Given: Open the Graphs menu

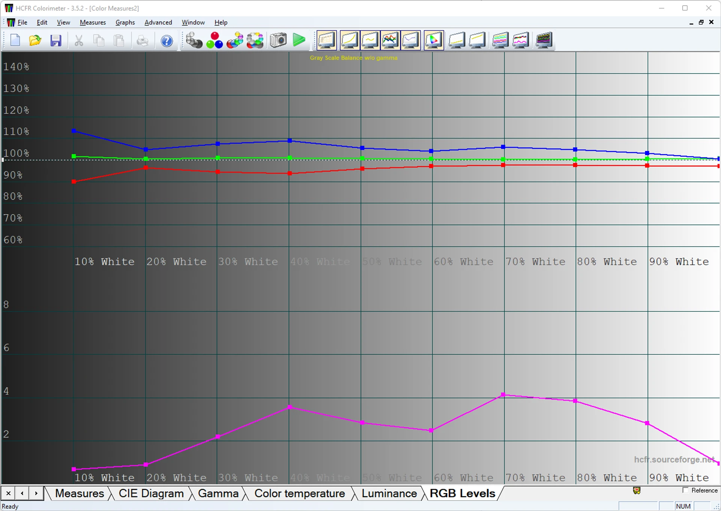Looking at the screenshot, I should pos(125,23).
